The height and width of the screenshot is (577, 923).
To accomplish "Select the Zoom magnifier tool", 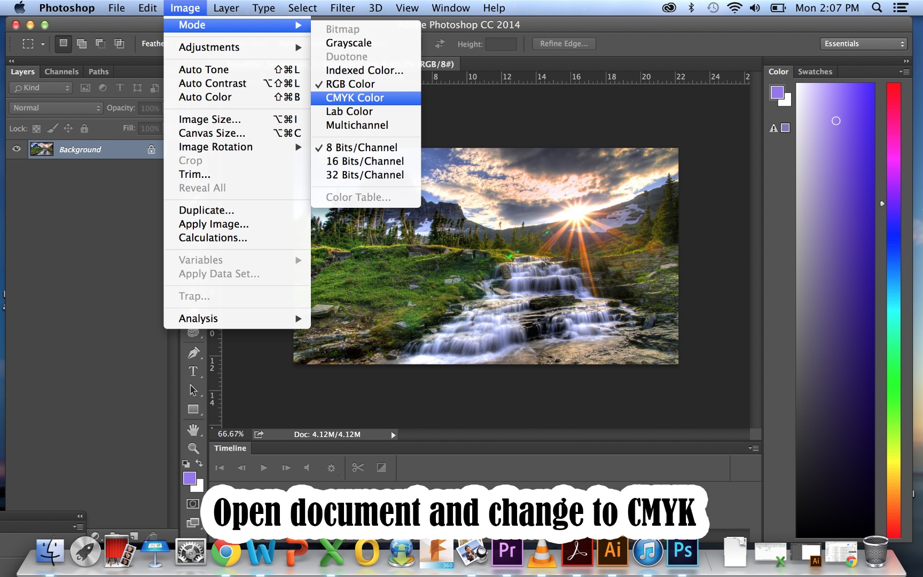I will coord(193,448).
